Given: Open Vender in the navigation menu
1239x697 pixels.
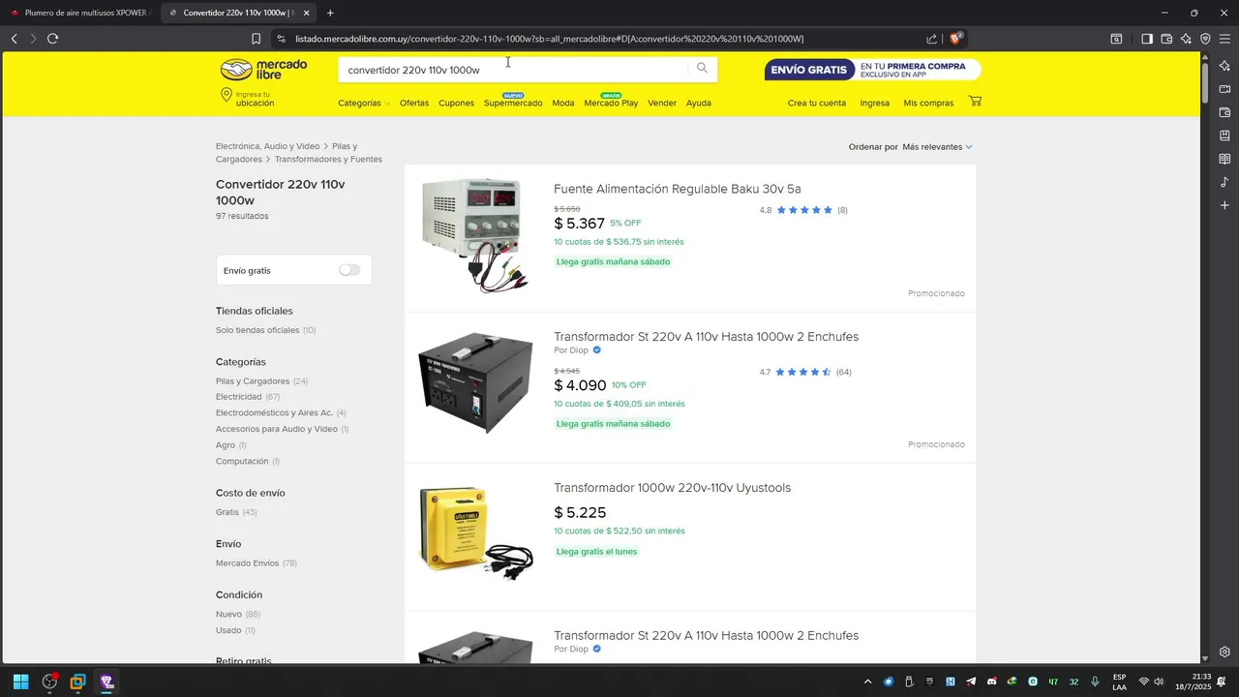Looking at the screenshot, I should pos(662,103).
